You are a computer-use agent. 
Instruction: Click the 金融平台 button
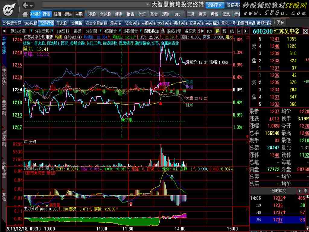pos(215,5)
